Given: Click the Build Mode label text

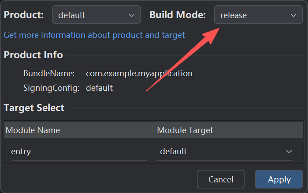Looking at the screenshot, I should point(178,15).
